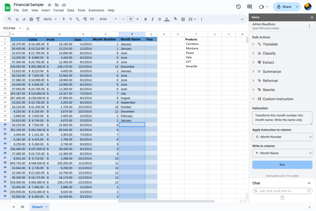Click the undo arrow

tap(17, 19)
